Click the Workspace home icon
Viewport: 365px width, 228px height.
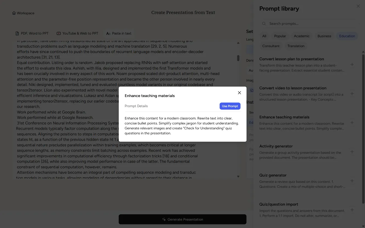tap(14, 13)
